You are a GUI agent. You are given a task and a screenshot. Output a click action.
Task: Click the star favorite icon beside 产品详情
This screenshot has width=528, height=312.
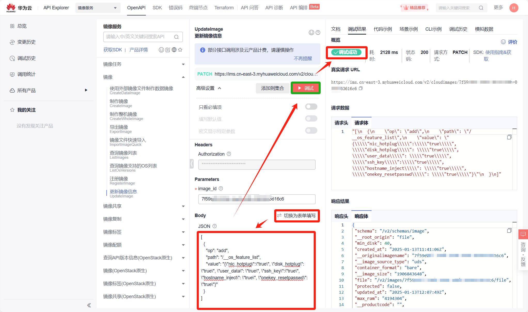(x=180, y=50)
